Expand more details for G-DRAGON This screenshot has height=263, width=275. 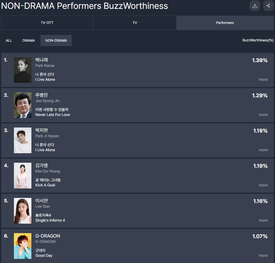[x=263, y=255]
